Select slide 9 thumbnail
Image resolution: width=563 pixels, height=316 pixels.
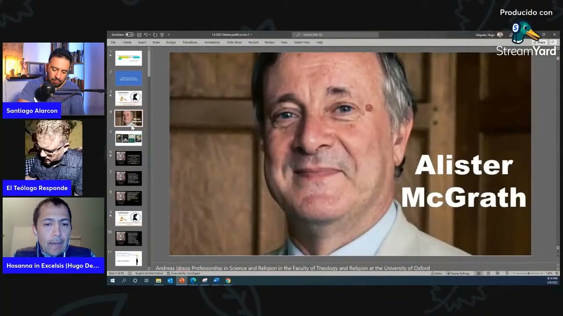128,218
